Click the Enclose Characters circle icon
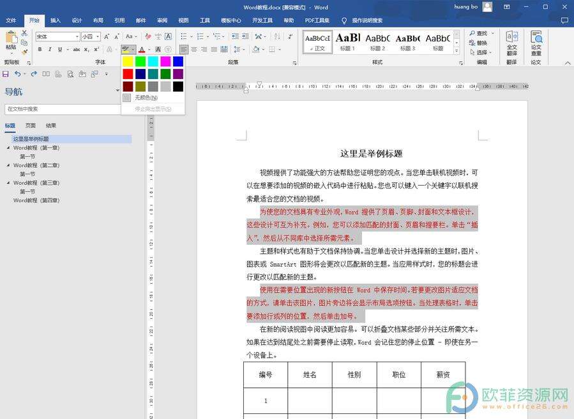574x419 pixels. pyautogui.click(x=168, y=49)
